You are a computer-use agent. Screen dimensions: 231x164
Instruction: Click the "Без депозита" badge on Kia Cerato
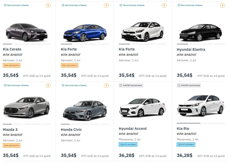12,65
